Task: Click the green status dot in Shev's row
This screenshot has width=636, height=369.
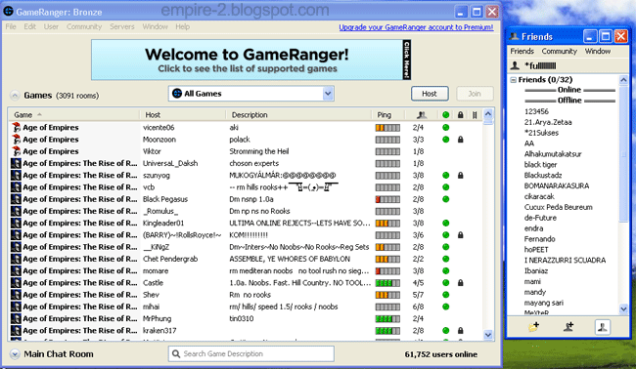Action: pos(446,295)
